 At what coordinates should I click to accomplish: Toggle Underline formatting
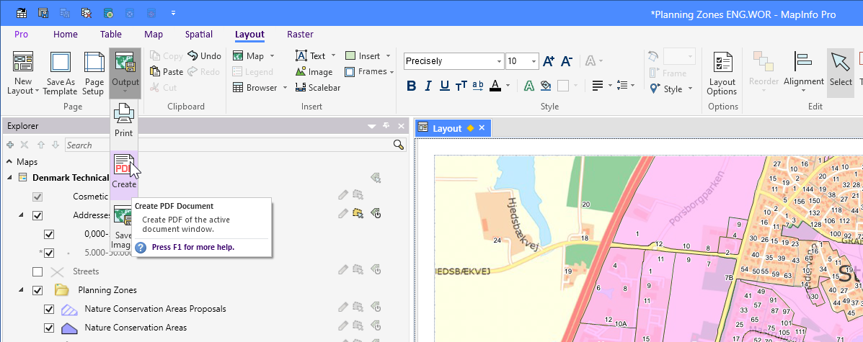(445, 85)
